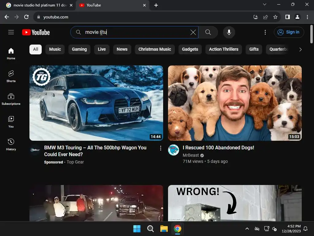Open the YouTube hamburger guide menu

click(x=11, y=32)
